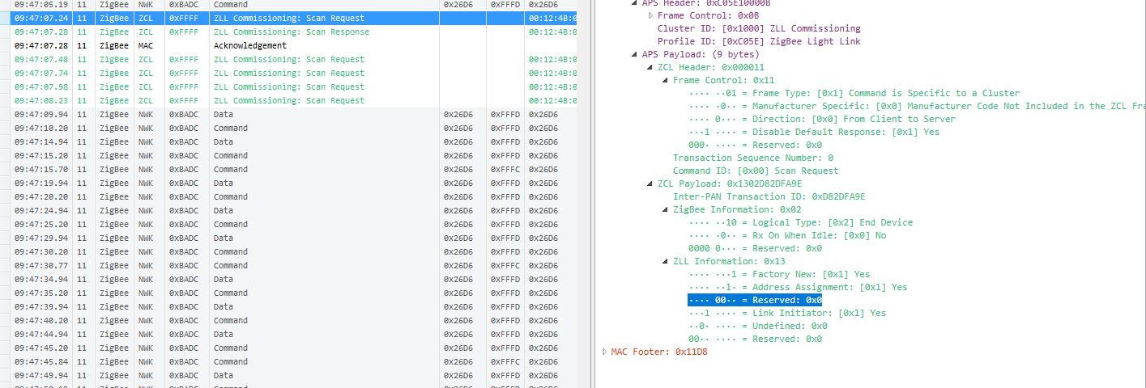Select the 09:47:34.94 Data packet
Screen dimensions: 1146x388
[x=288, y=279]
